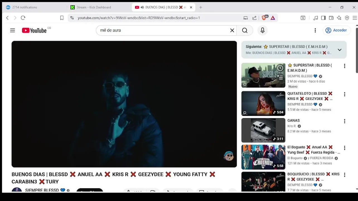Open options menu for QUITATELOTO video
Viewport: 358px width, 201px height.
tap(344, 94)
